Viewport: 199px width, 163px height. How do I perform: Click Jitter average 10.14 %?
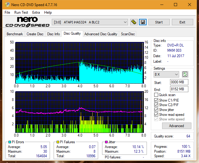click(138, 147)
